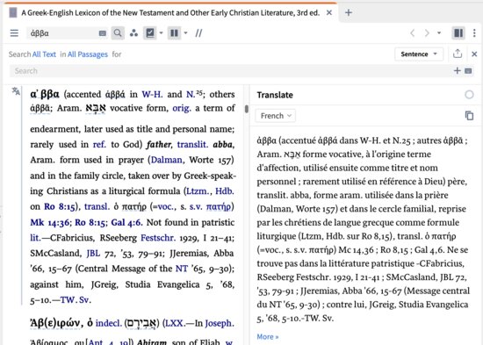This screenshot has height=345, width=483.
Task: Close the Greek-English Lexicon tab
Action: coord(329,12)
